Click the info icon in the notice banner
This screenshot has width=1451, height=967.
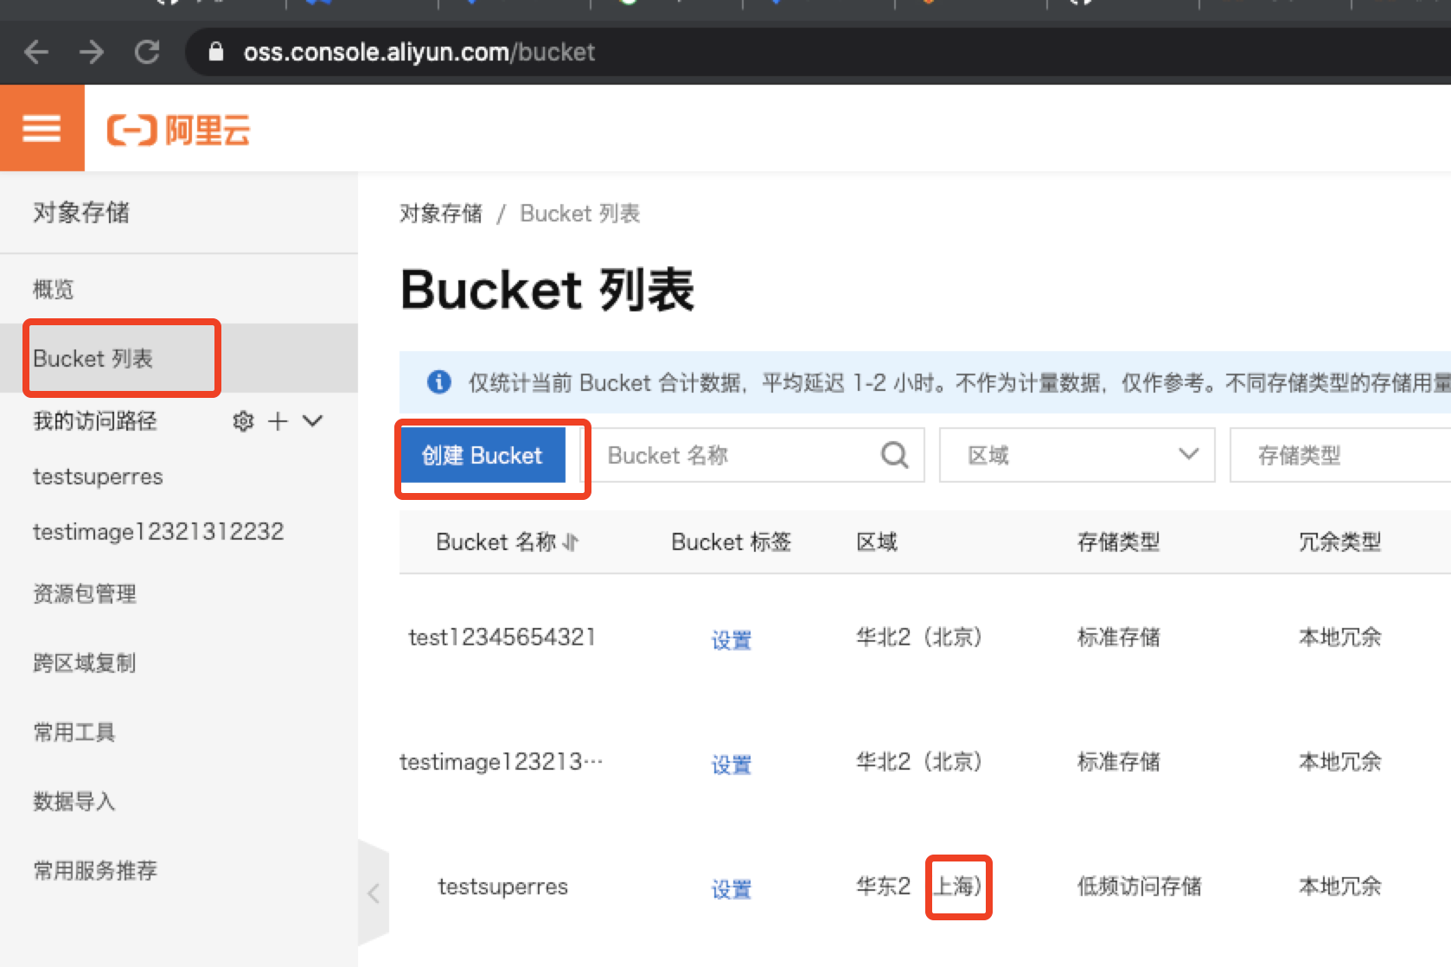pos(439,382)
